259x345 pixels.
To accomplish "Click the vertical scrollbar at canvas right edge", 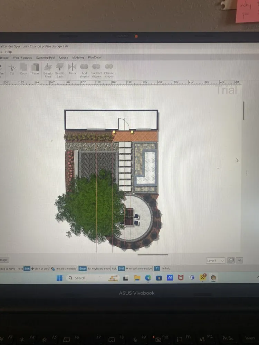I will [243, 111].
